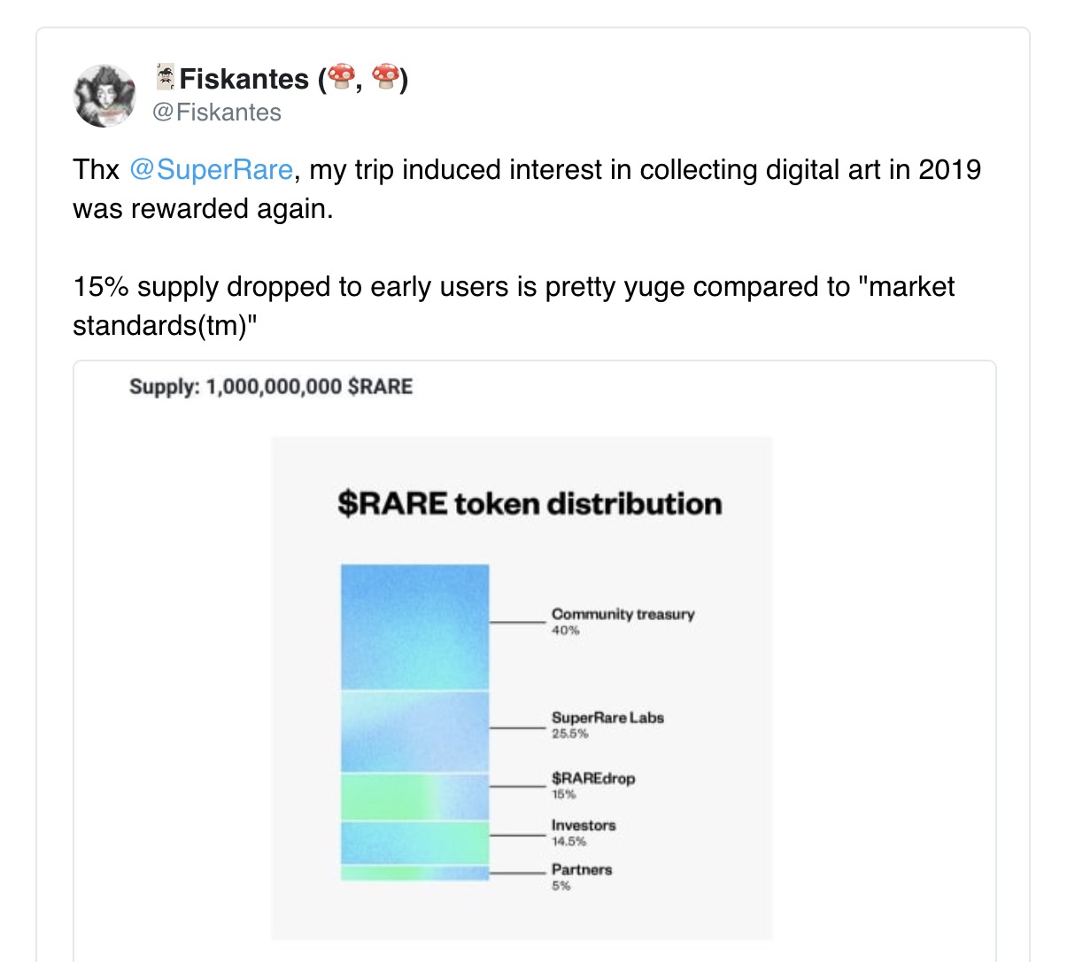Click the SuperRare Labs 25.5% label

pyautogui.click(x=607, y=725)
